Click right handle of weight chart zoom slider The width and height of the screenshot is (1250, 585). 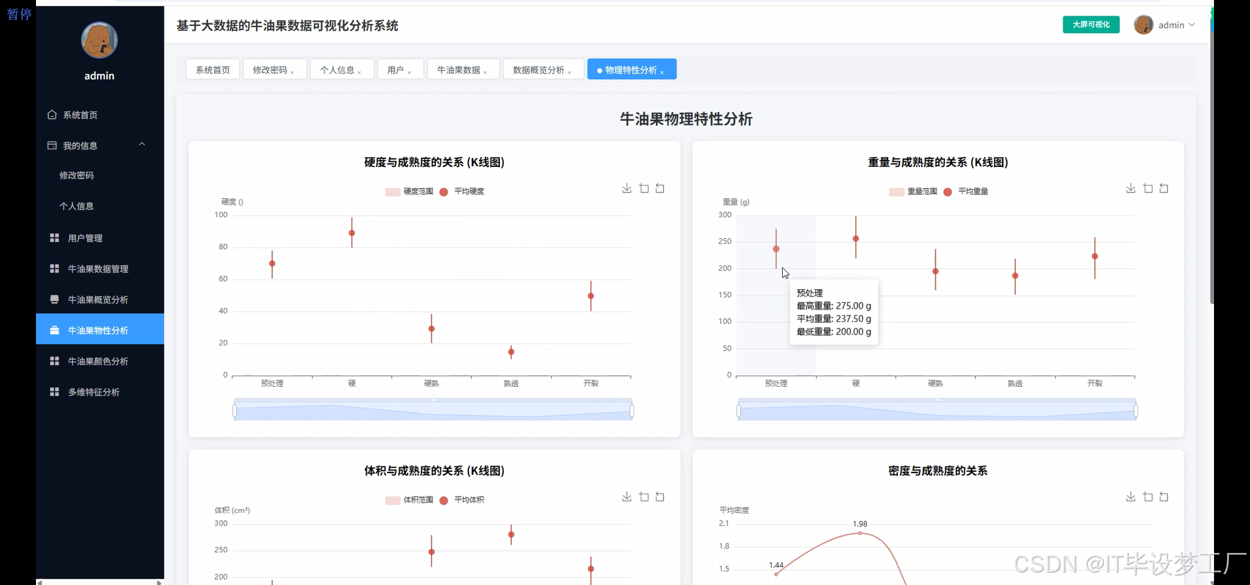point(1136,411)
